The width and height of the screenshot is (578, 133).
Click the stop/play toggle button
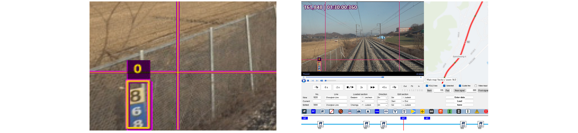coord(350,87)
